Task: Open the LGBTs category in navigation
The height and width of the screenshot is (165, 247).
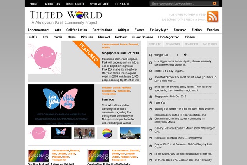Action: (x=33, y=37)
